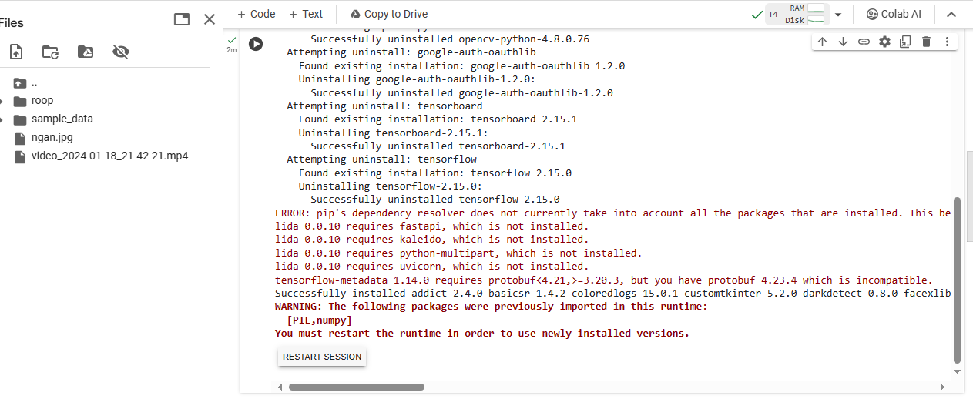Add a new Code cell
The image size is (973, 406).
pyautogui.click(x=256, y=14)
